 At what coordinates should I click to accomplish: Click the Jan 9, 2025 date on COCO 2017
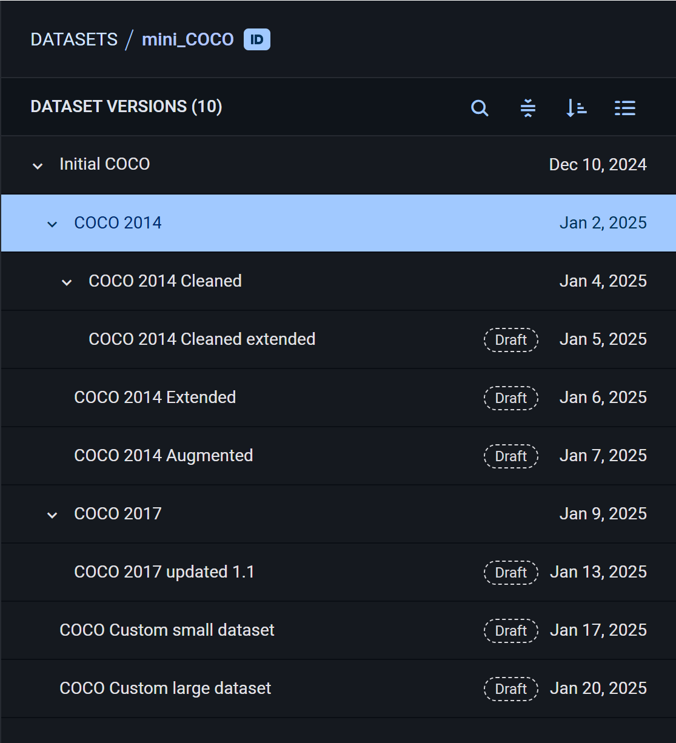[603, 514]
